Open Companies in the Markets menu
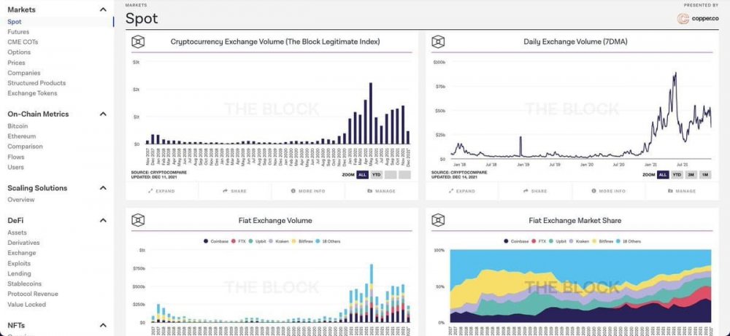This screenshot has width=730, height=336. click(x=24, y=73)
